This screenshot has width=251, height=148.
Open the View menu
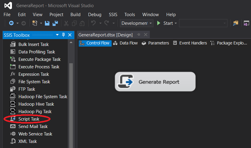click(x=38, y=15)
